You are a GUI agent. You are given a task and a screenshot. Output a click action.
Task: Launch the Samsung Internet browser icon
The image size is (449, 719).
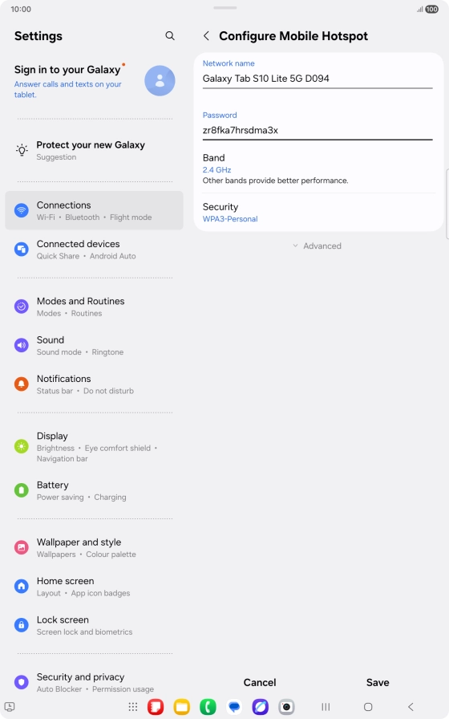(x=261, y=707)
